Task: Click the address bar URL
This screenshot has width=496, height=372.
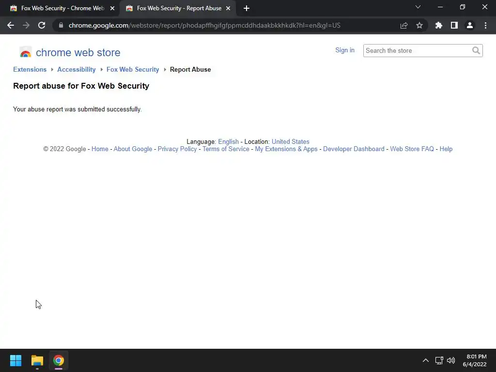Action: 204,25
